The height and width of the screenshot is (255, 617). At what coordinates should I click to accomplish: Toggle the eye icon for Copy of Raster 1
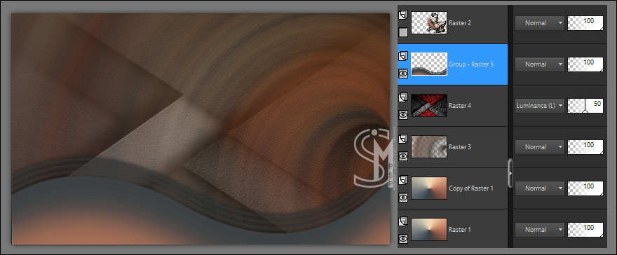403,198
